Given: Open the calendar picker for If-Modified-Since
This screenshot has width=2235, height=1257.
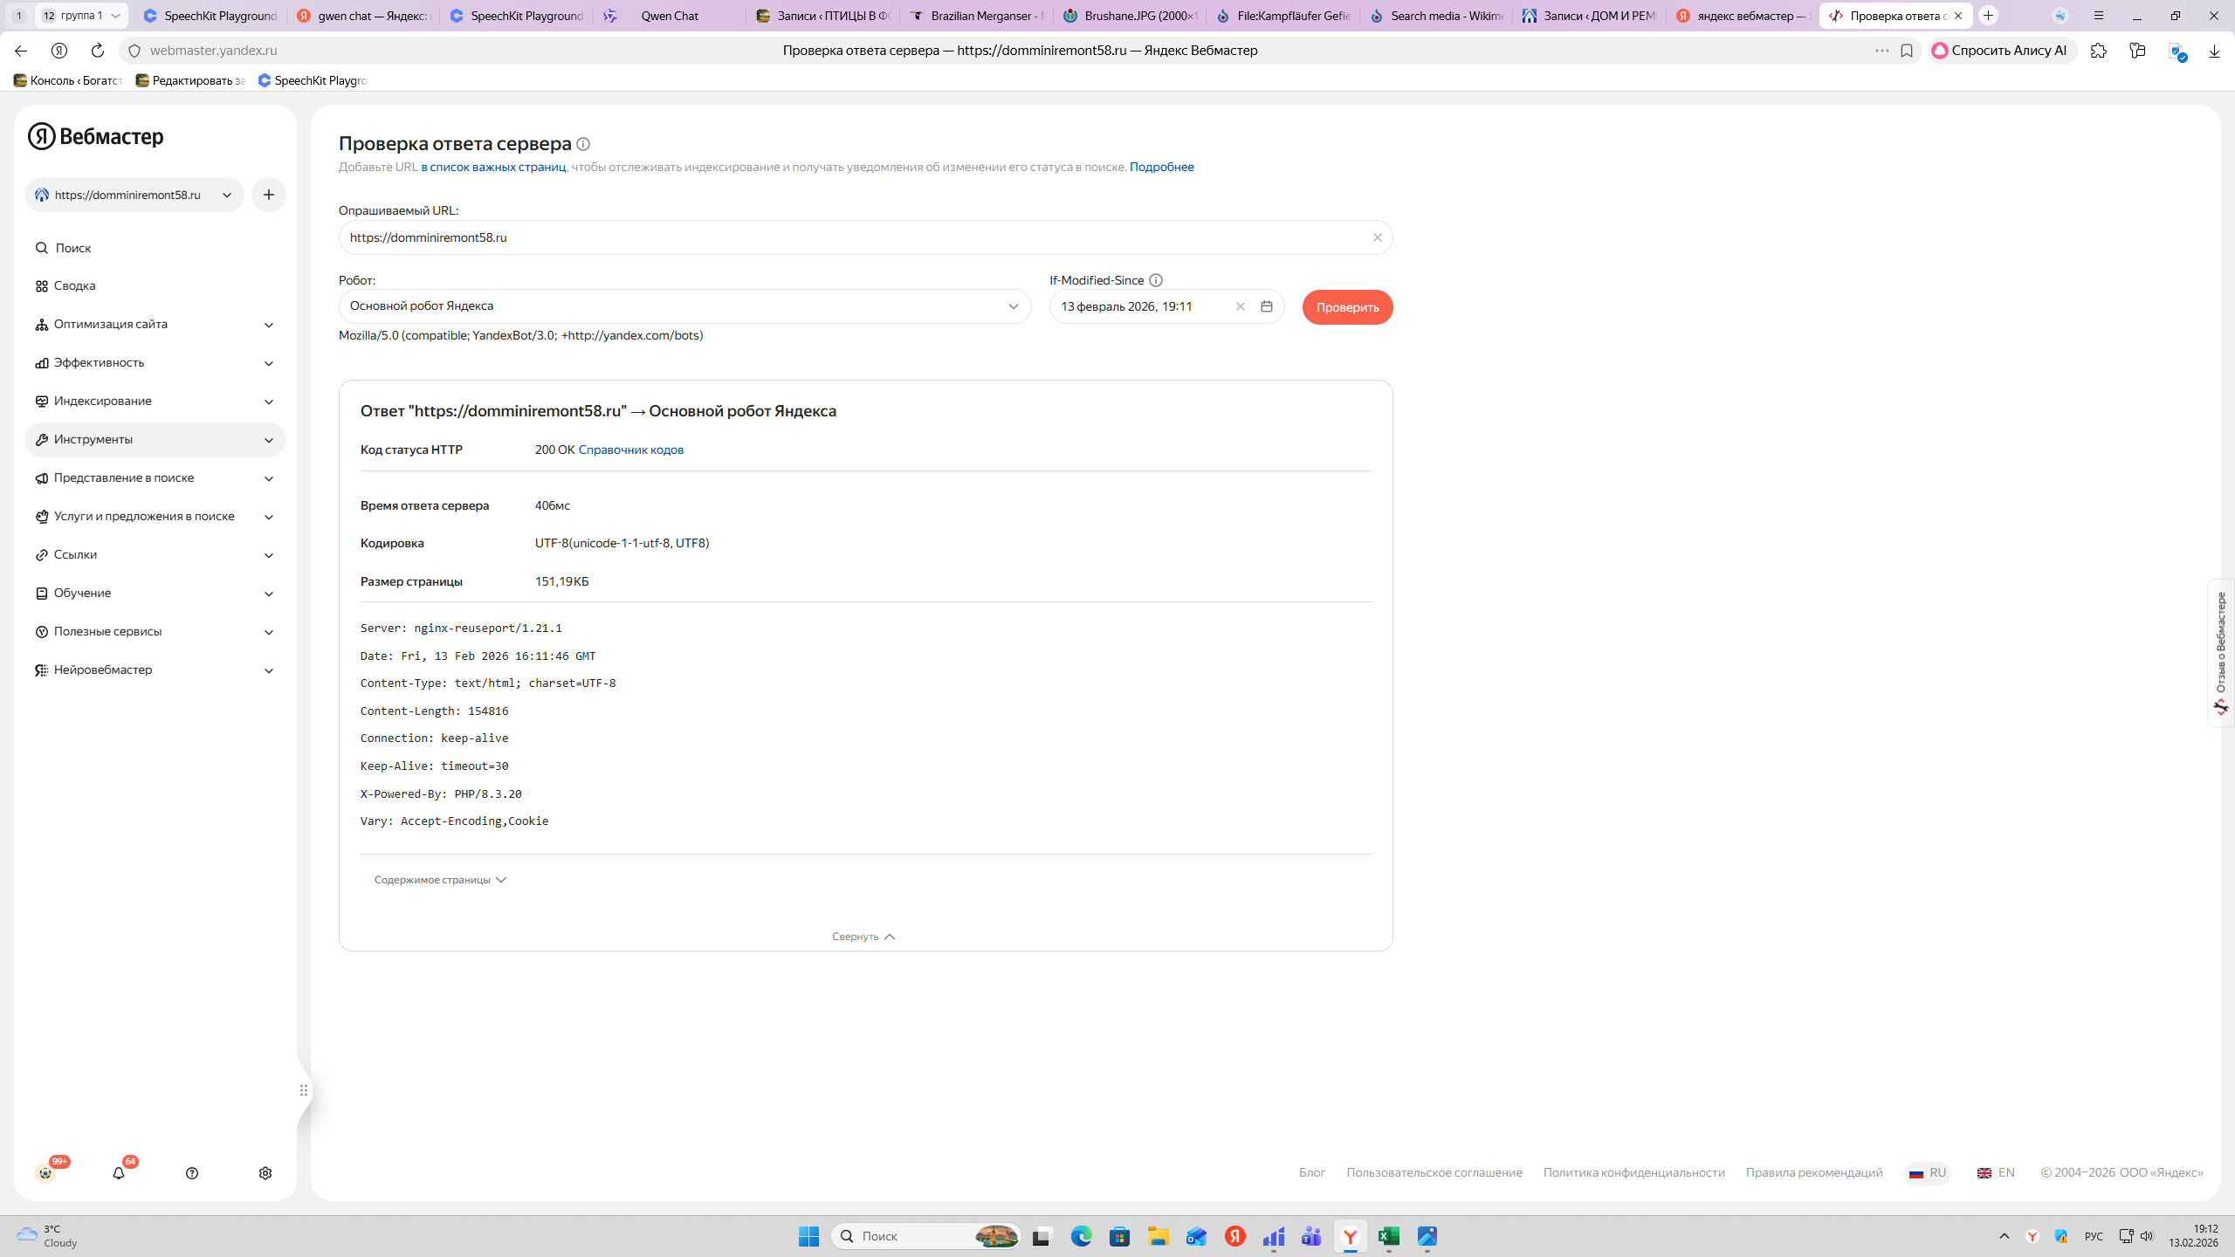Looking at the screenshot, I should [x=1267, y=306].
